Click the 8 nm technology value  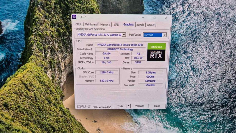[x=107, y=58]
